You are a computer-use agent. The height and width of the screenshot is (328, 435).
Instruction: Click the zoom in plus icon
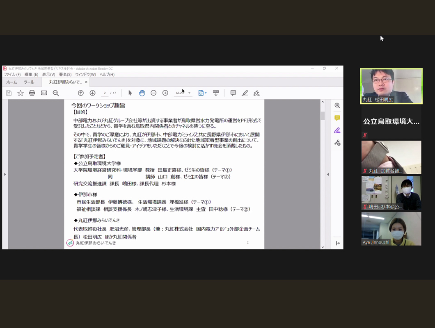point(165,93)
